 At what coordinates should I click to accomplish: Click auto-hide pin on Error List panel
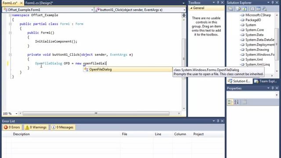coord(218,121)
